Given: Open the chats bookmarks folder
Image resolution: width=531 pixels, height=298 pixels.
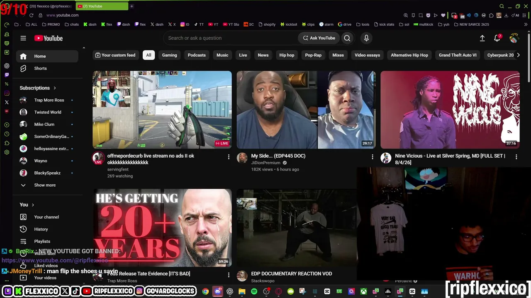Looking at the screenshot, I should point(71,24).
